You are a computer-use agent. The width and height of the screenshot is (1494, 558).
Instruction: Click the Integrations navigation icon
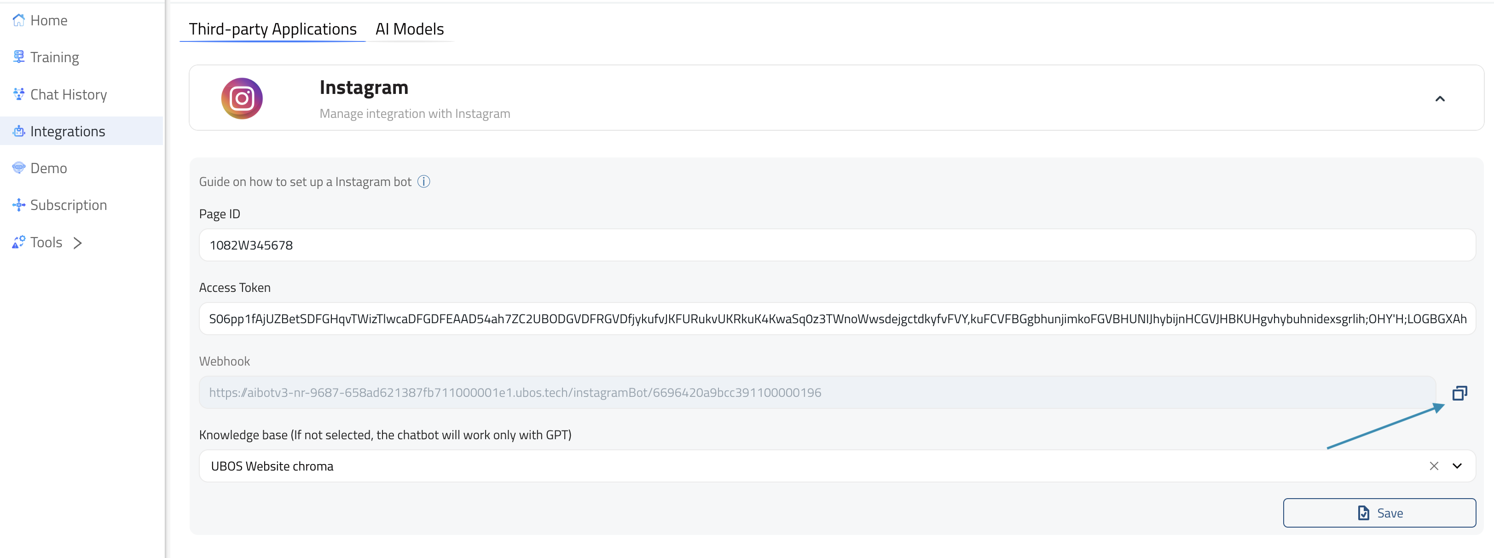coord(18,131)
